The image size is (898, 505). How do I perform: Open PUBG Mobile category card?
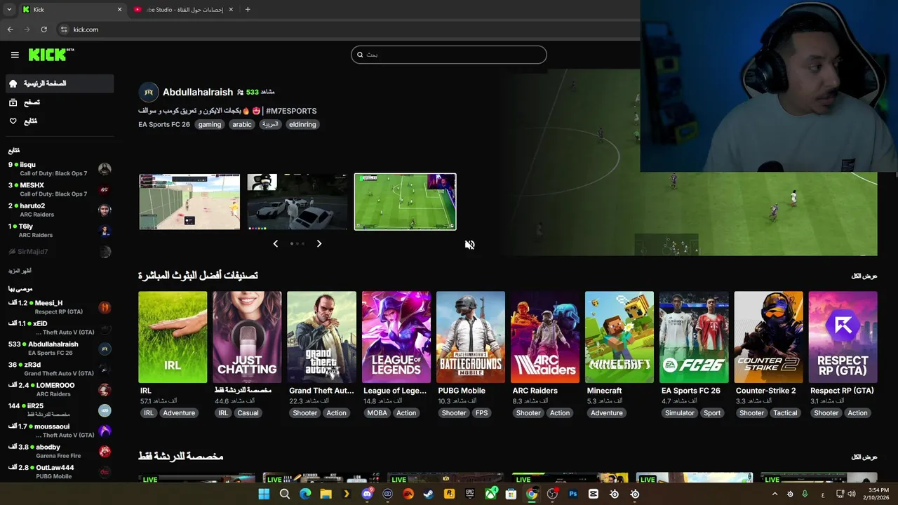pos(471,337)
